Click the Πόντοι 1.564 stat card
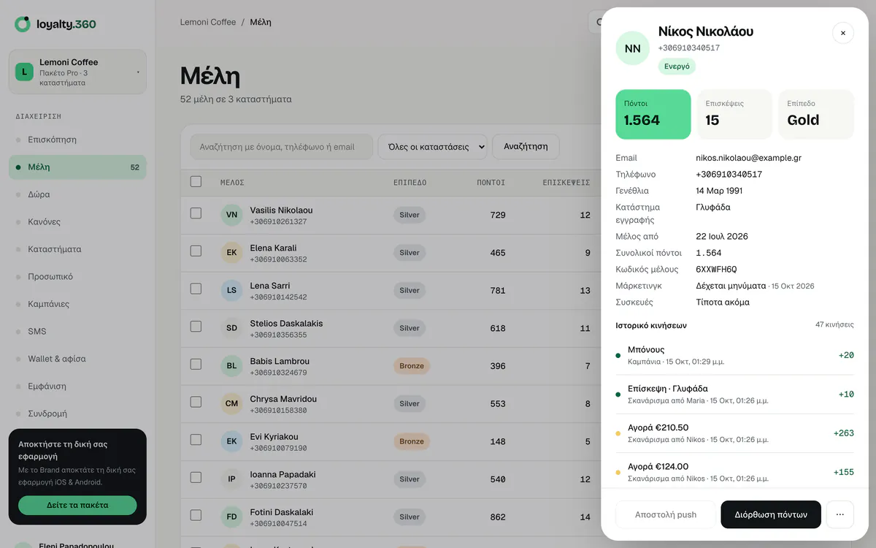The height and width of the screenshot is (548, 876). click(653, 114)
